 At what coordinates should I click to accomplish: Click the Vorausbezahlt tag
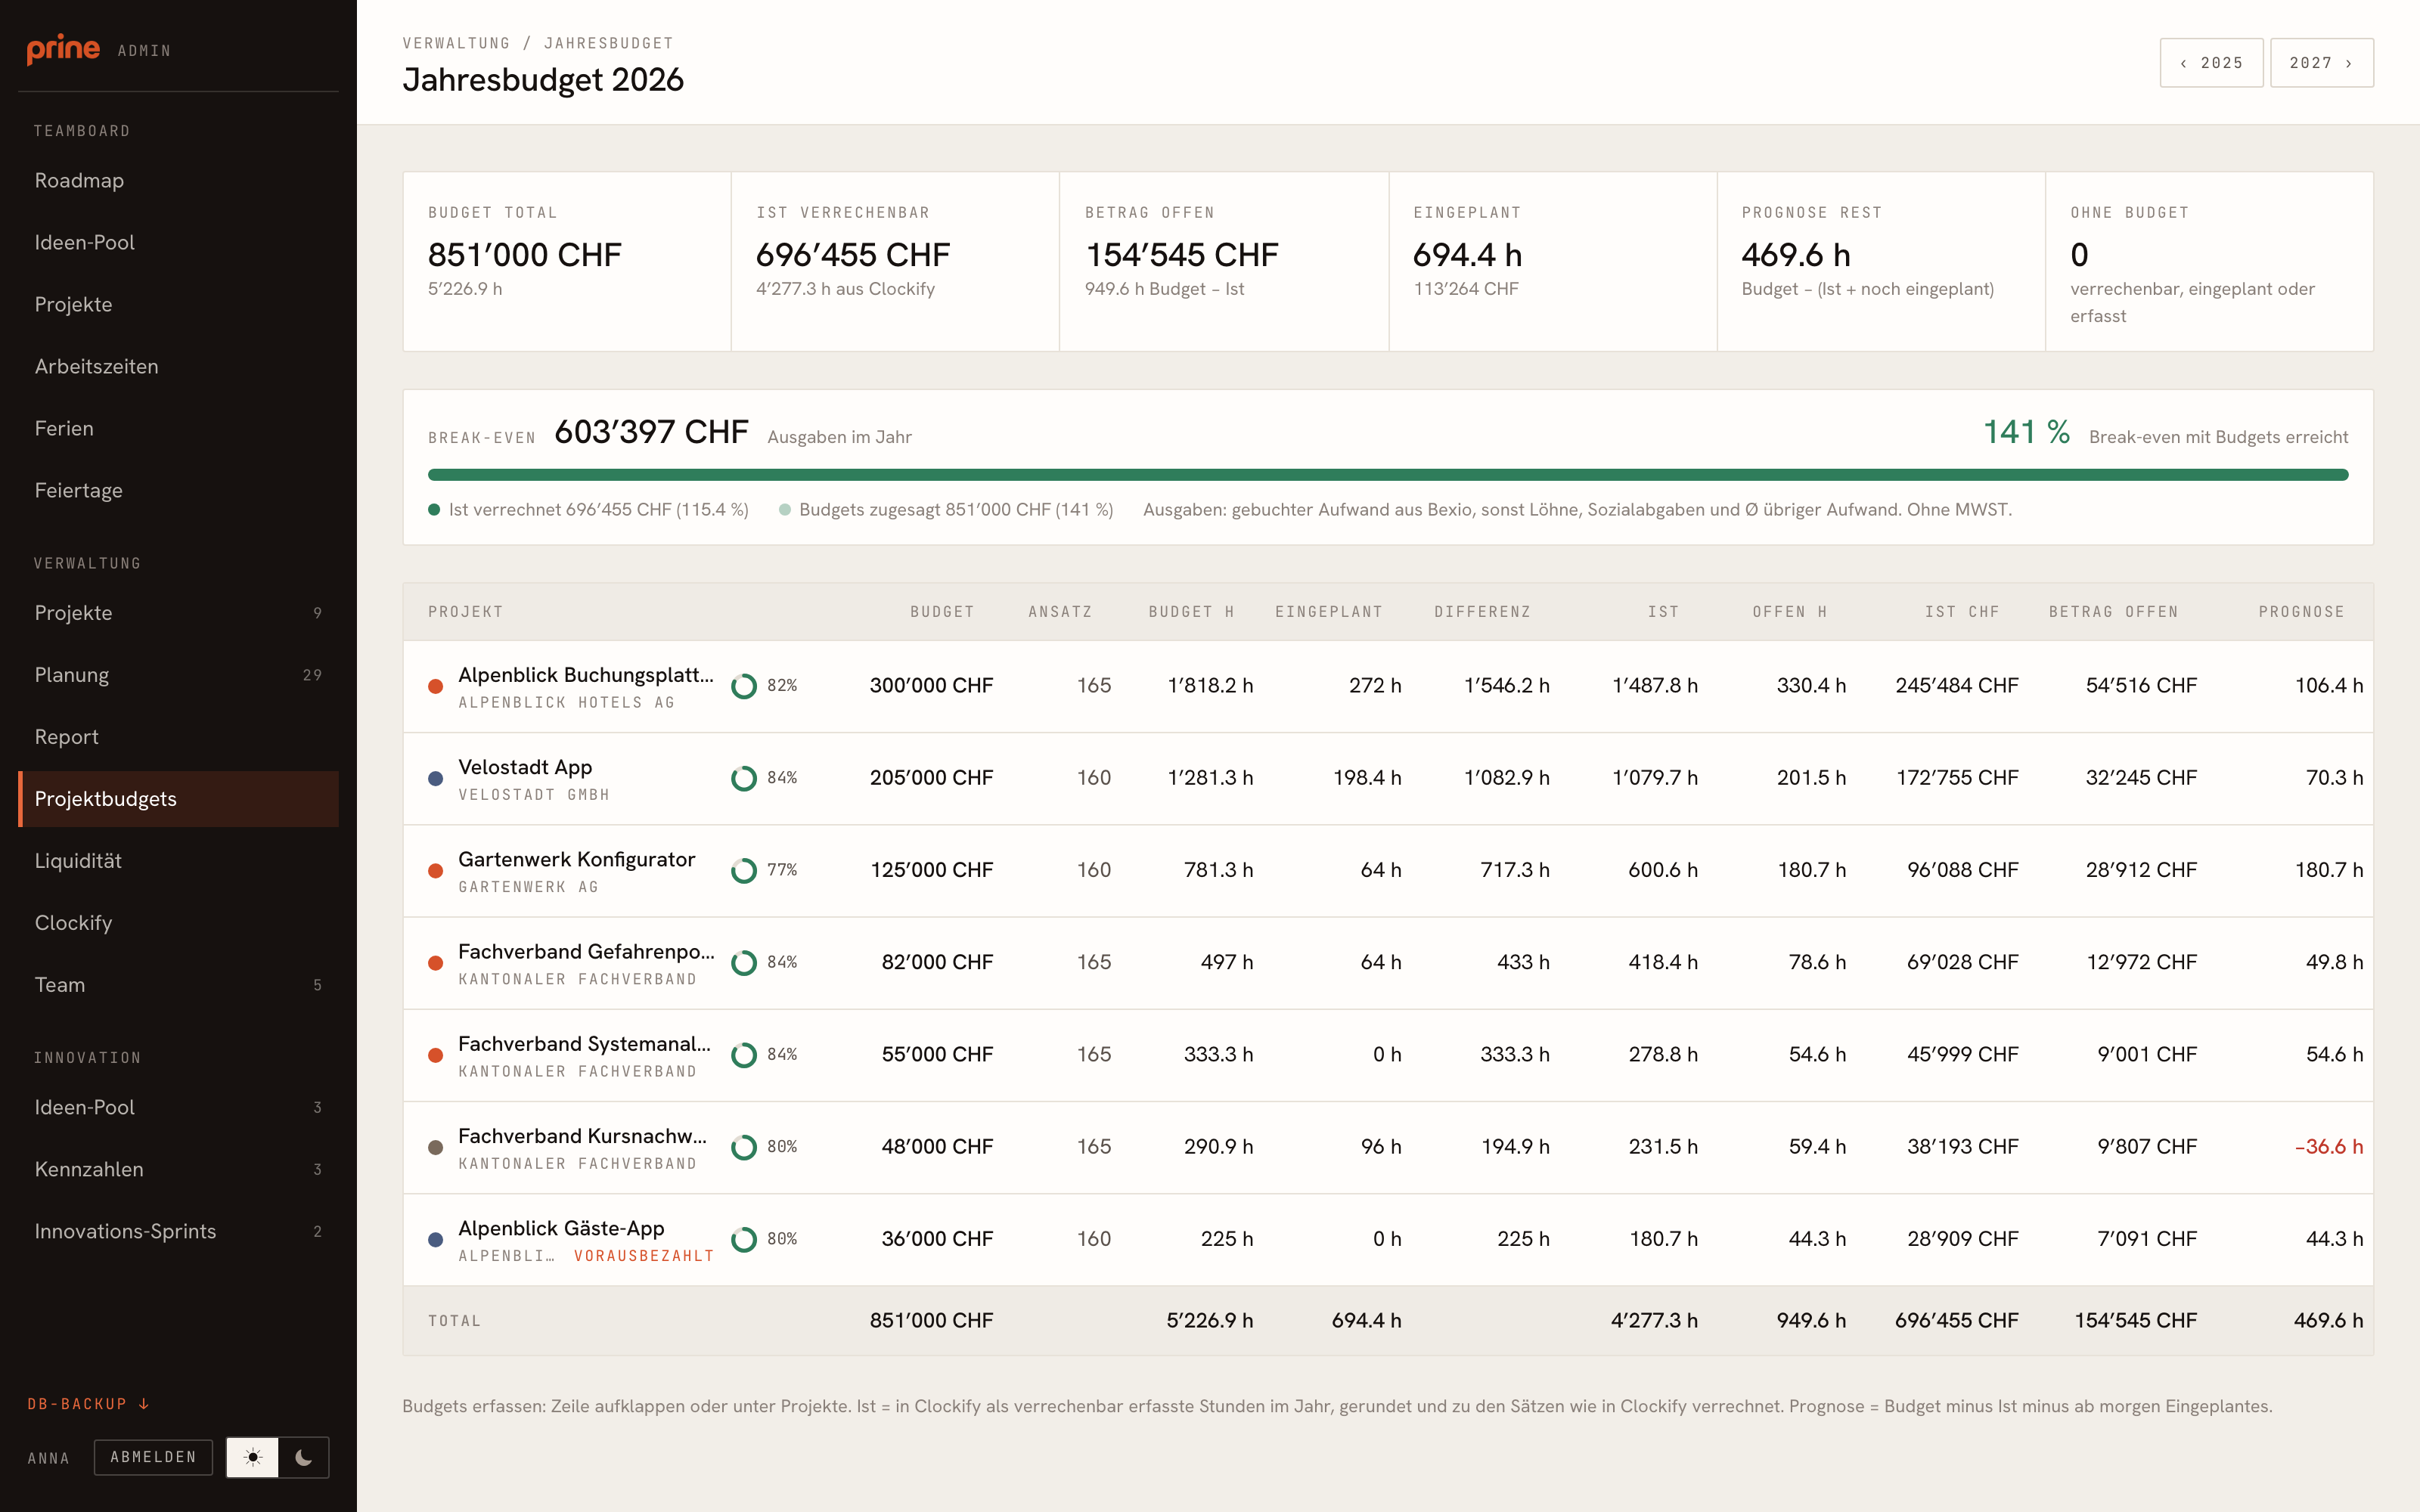point(644,1256)
